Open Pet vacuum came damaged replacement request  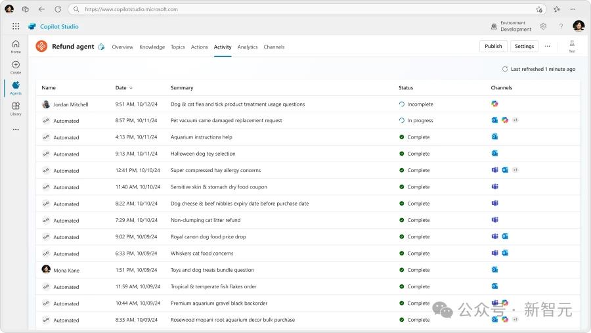pyautogui.click(x=226, y=120)
